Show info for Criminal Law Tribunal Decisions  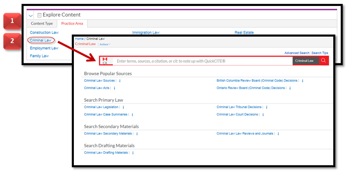tap(267, 107)
